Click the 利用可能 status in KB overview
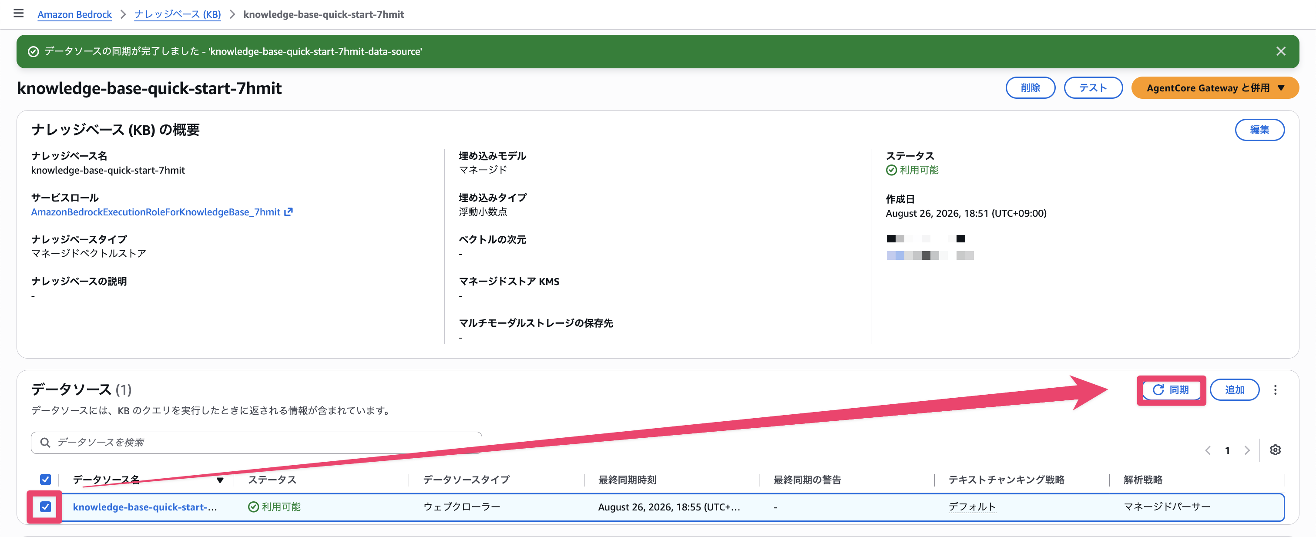The width and height of the screenshot is (1316, 537). pos(913,170)
